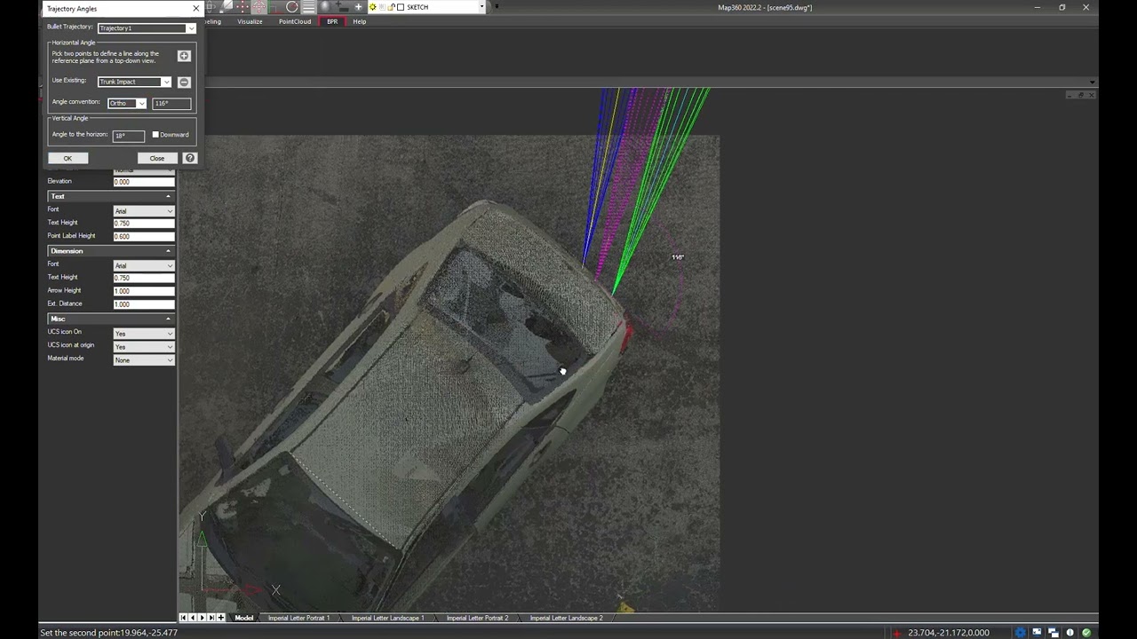Click the OK button in Trajectory Angles
Viewport: 1137px width, 639px height.
click(68, 158)
